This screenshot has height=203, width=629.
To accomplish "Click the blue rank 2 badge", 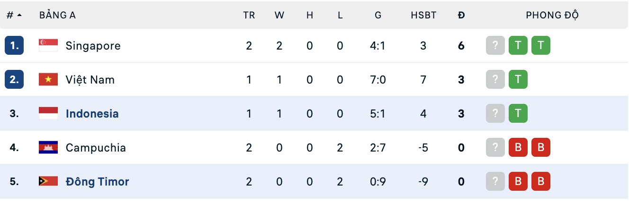I will (x=14, y=80).
